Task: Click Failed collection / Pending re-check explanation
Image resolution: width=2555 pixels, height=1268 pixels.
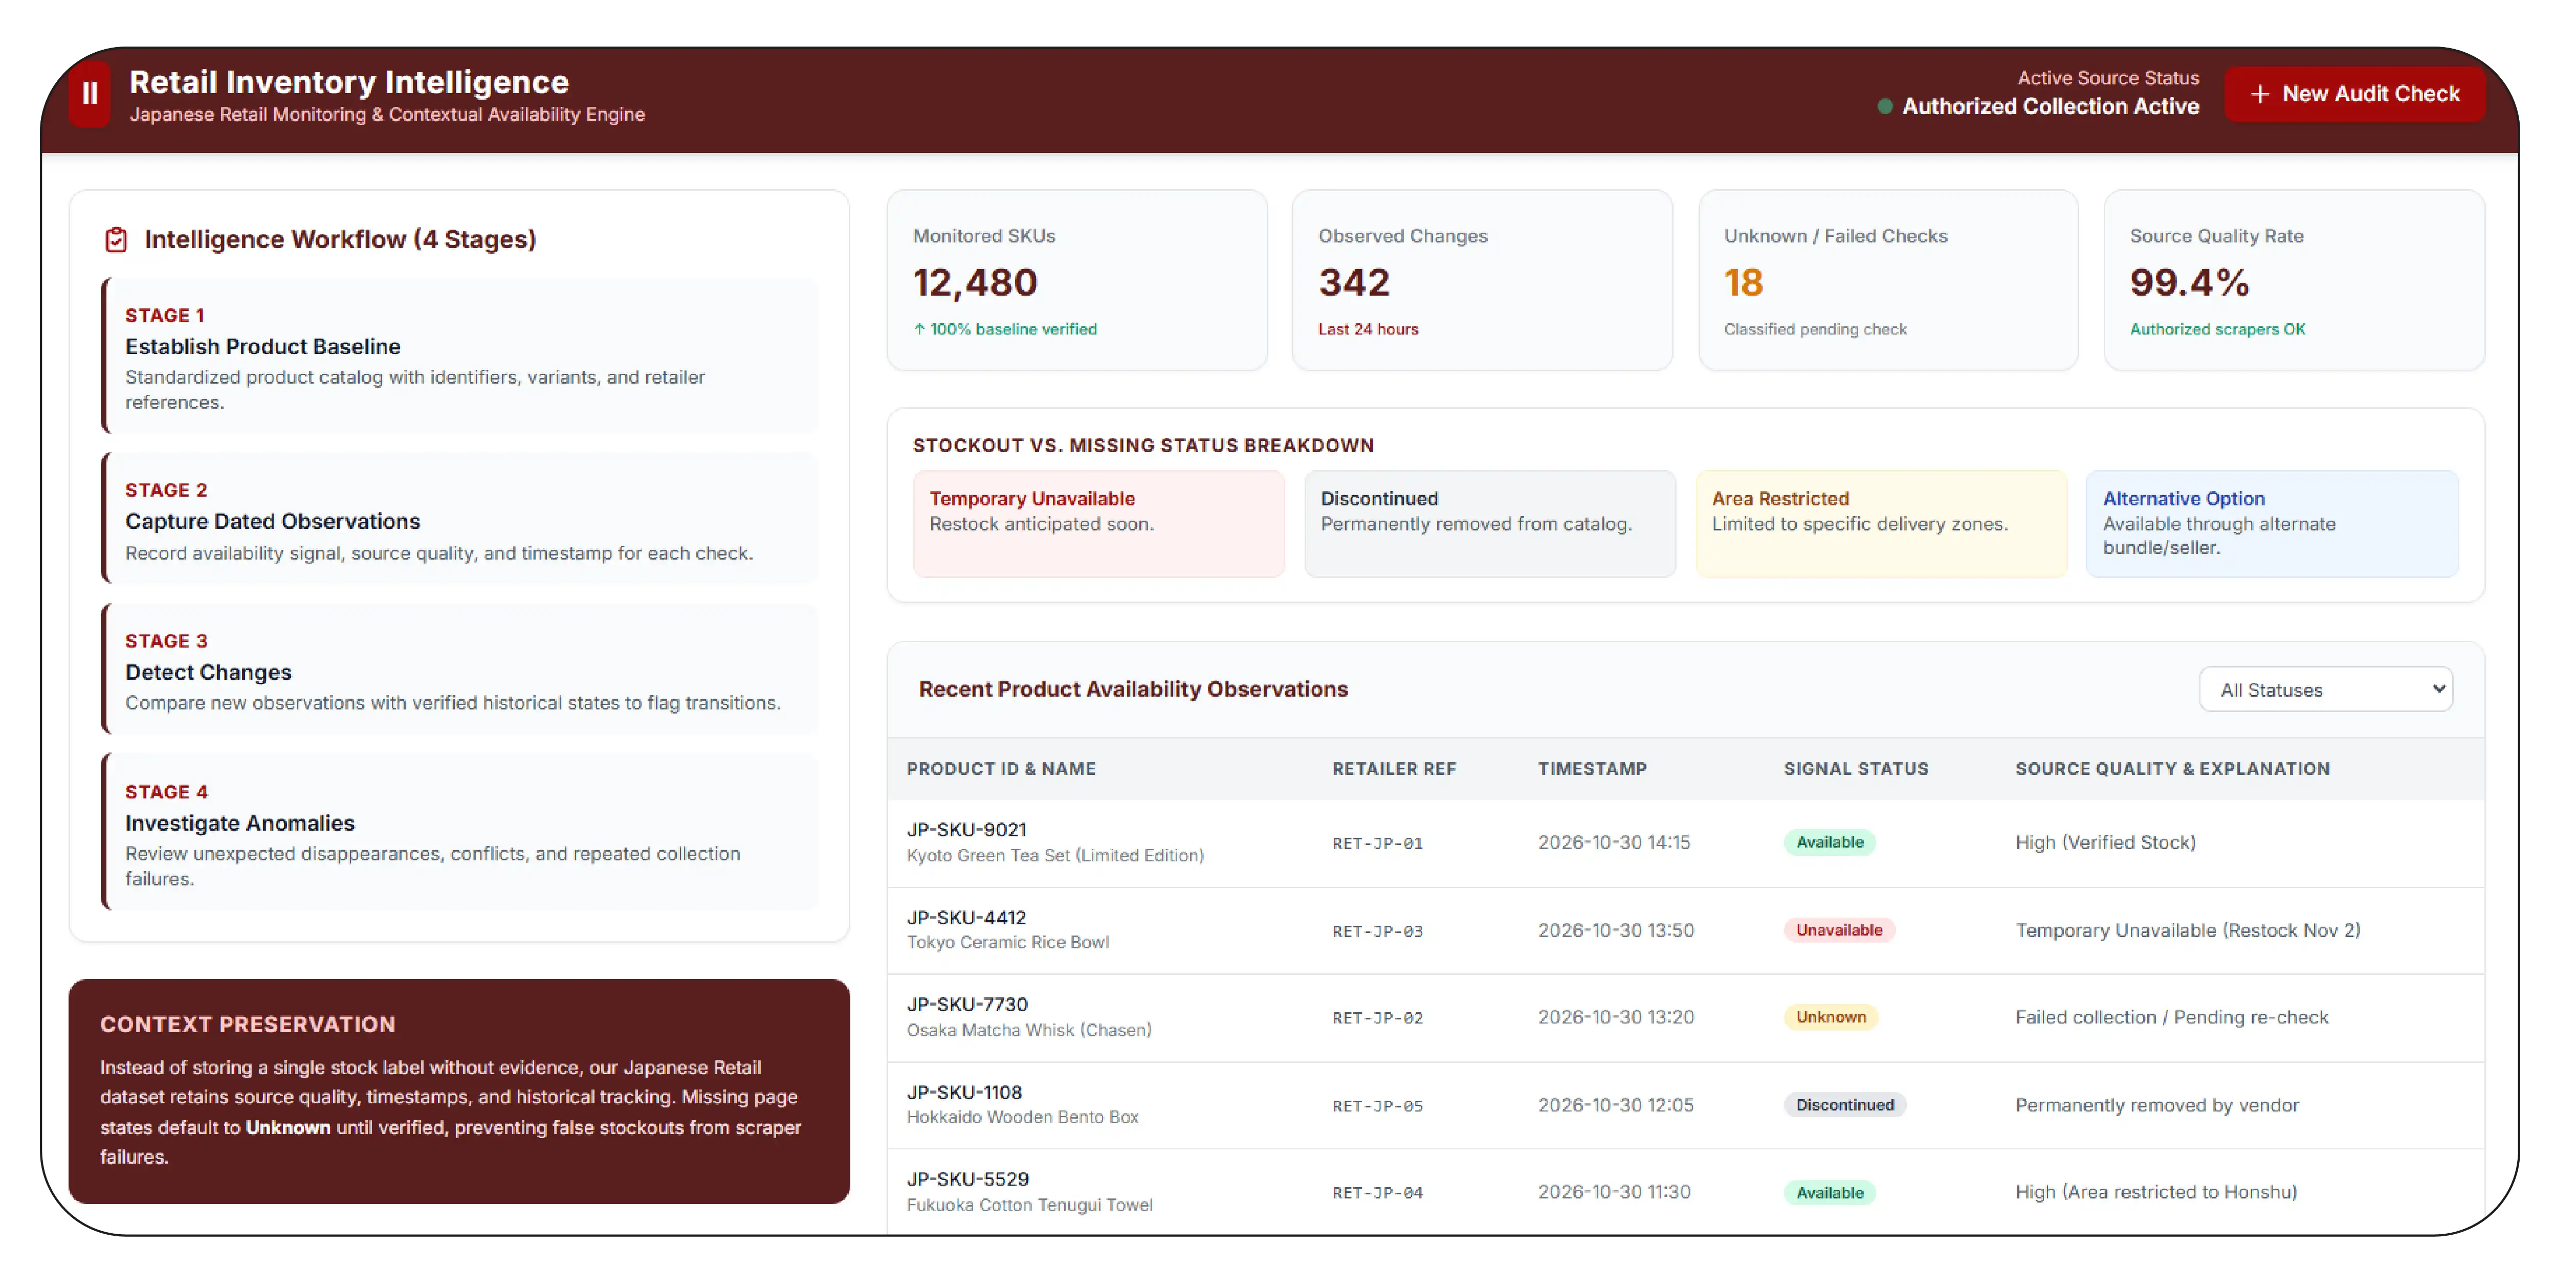Action: [2171, 1017]
